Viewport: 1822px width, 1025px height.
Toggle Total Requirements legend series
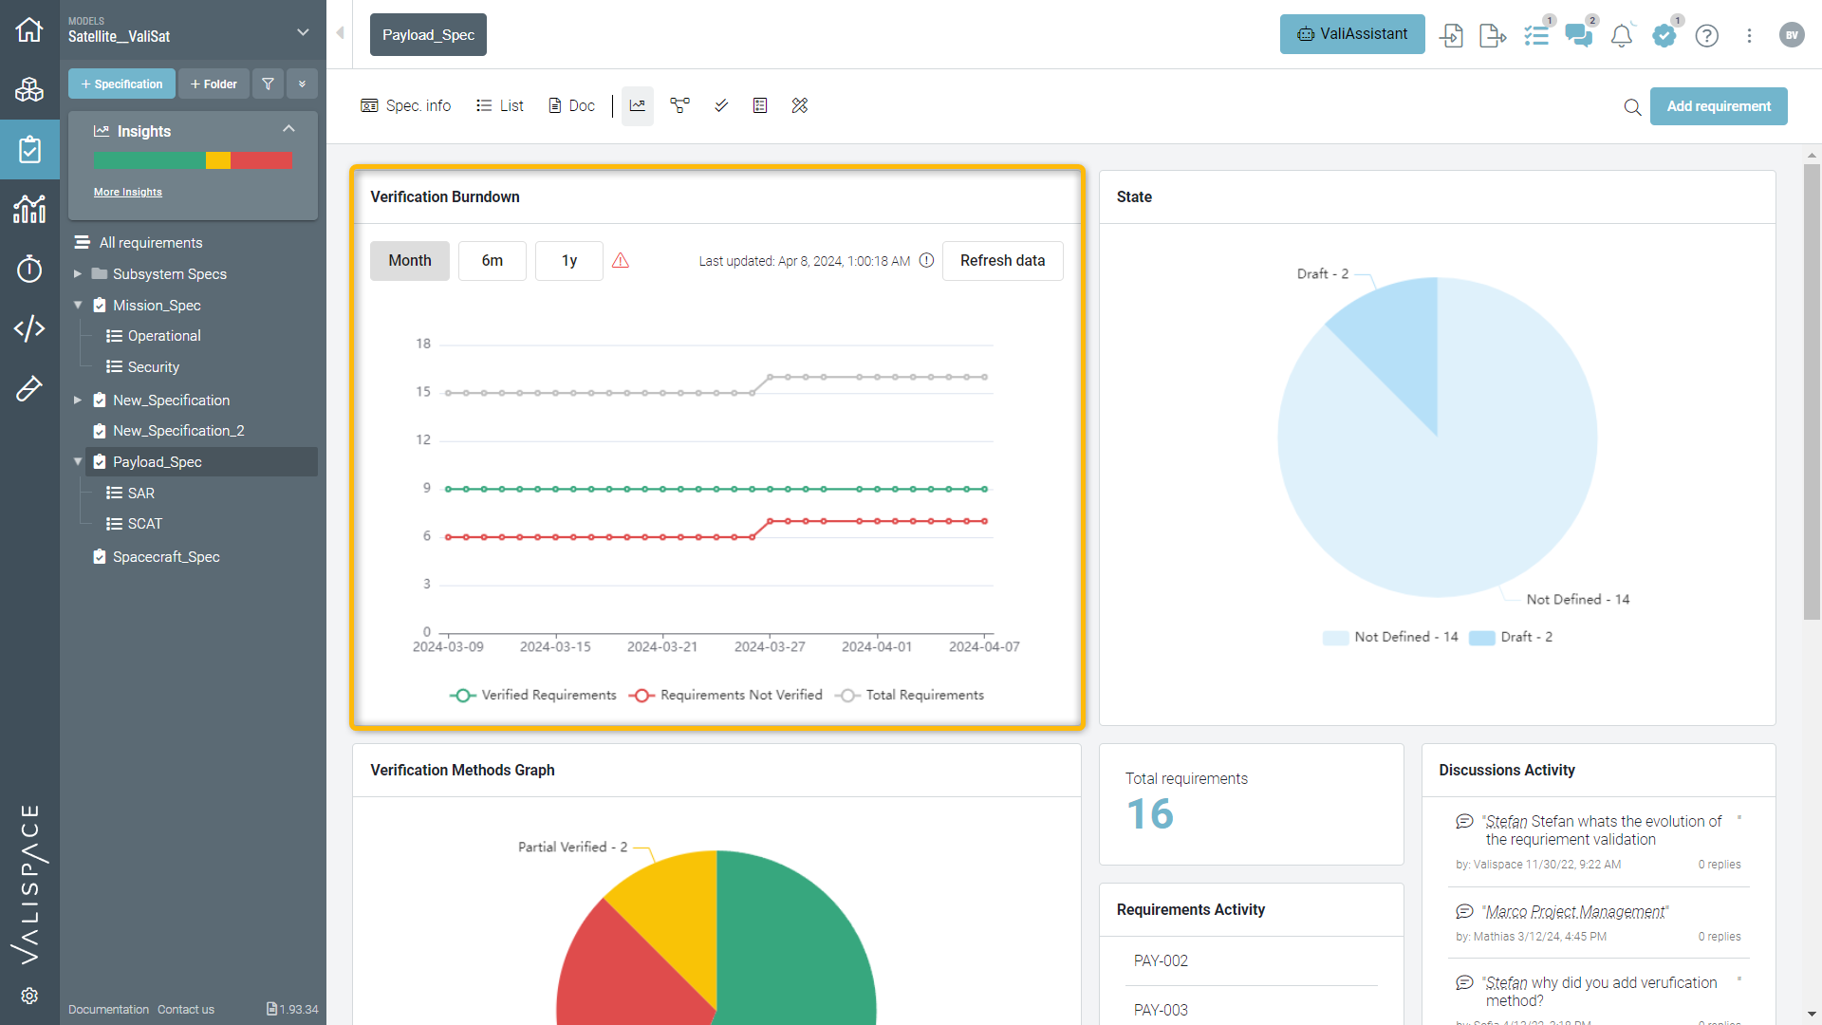910,695
